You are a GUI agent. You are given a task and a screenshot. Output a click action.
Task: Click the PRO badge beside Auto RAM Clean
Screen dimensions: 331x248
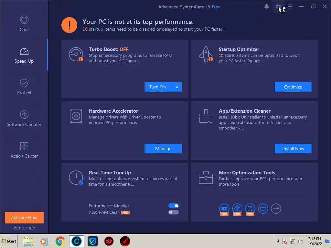(x=125, y=212)
